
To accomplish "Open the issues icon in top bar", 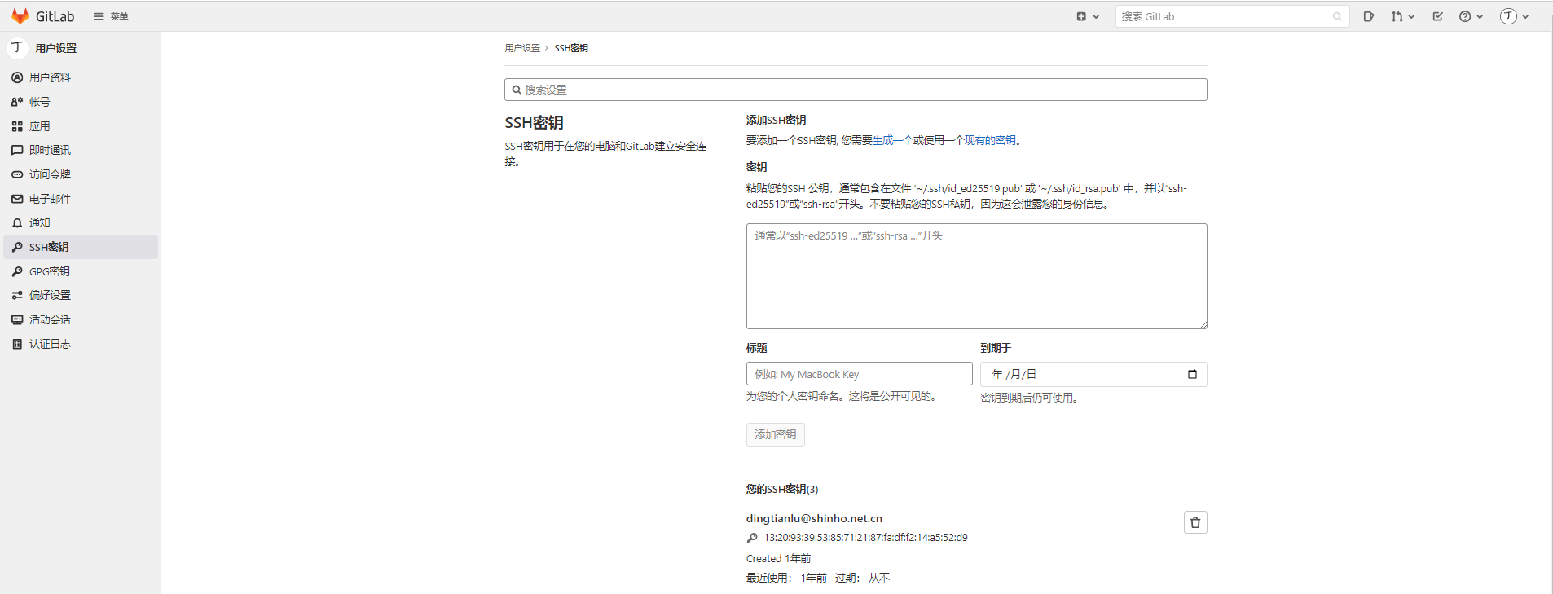I will pyautogui.click(x=1368, y=16).
